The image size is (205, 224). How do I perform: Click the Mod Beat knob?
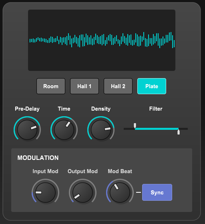click(x=120, y=192)
